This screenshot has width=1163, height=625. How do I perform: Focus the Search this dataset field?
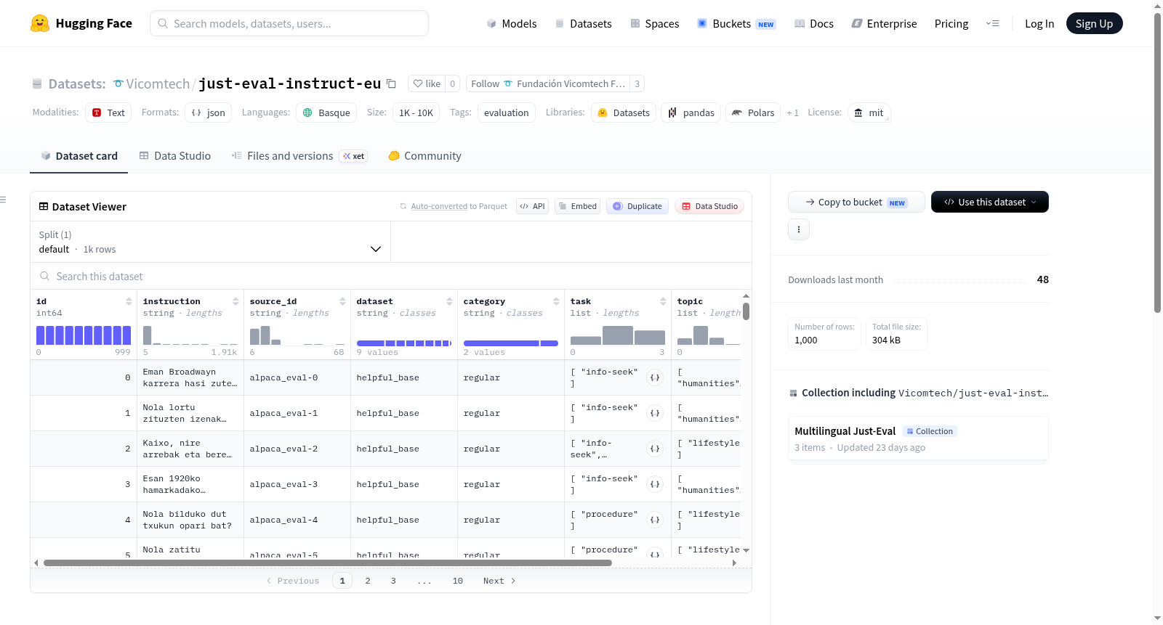(x=391, y=277)
